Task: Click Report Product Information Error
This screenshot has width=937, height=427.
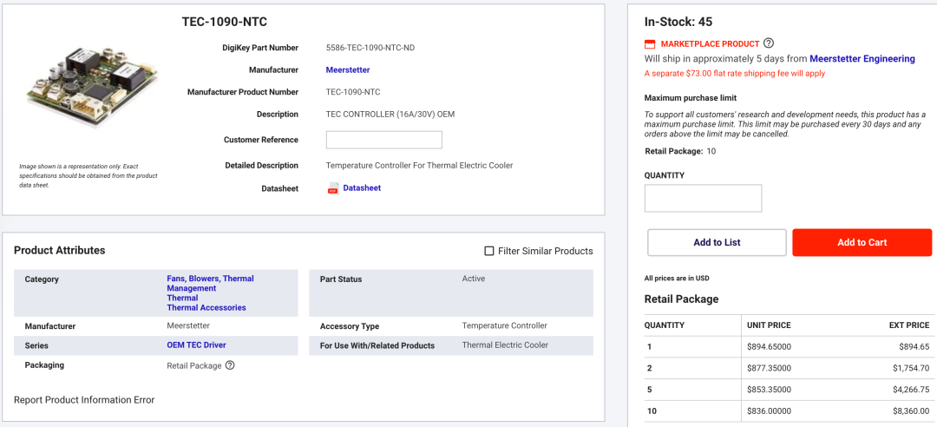Action: tap(83, 399)
